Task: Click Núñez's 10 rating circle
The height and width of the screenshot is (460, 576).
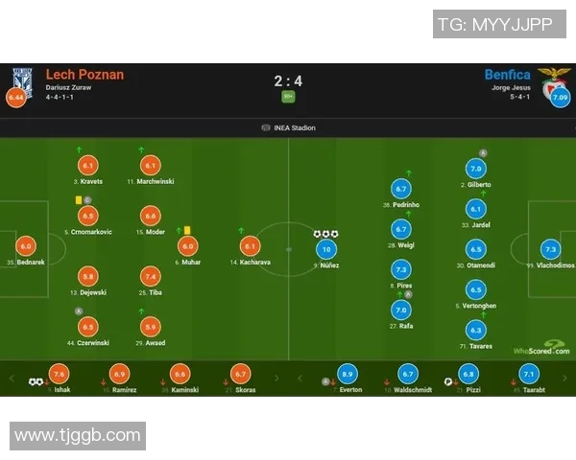Action: 327,250
